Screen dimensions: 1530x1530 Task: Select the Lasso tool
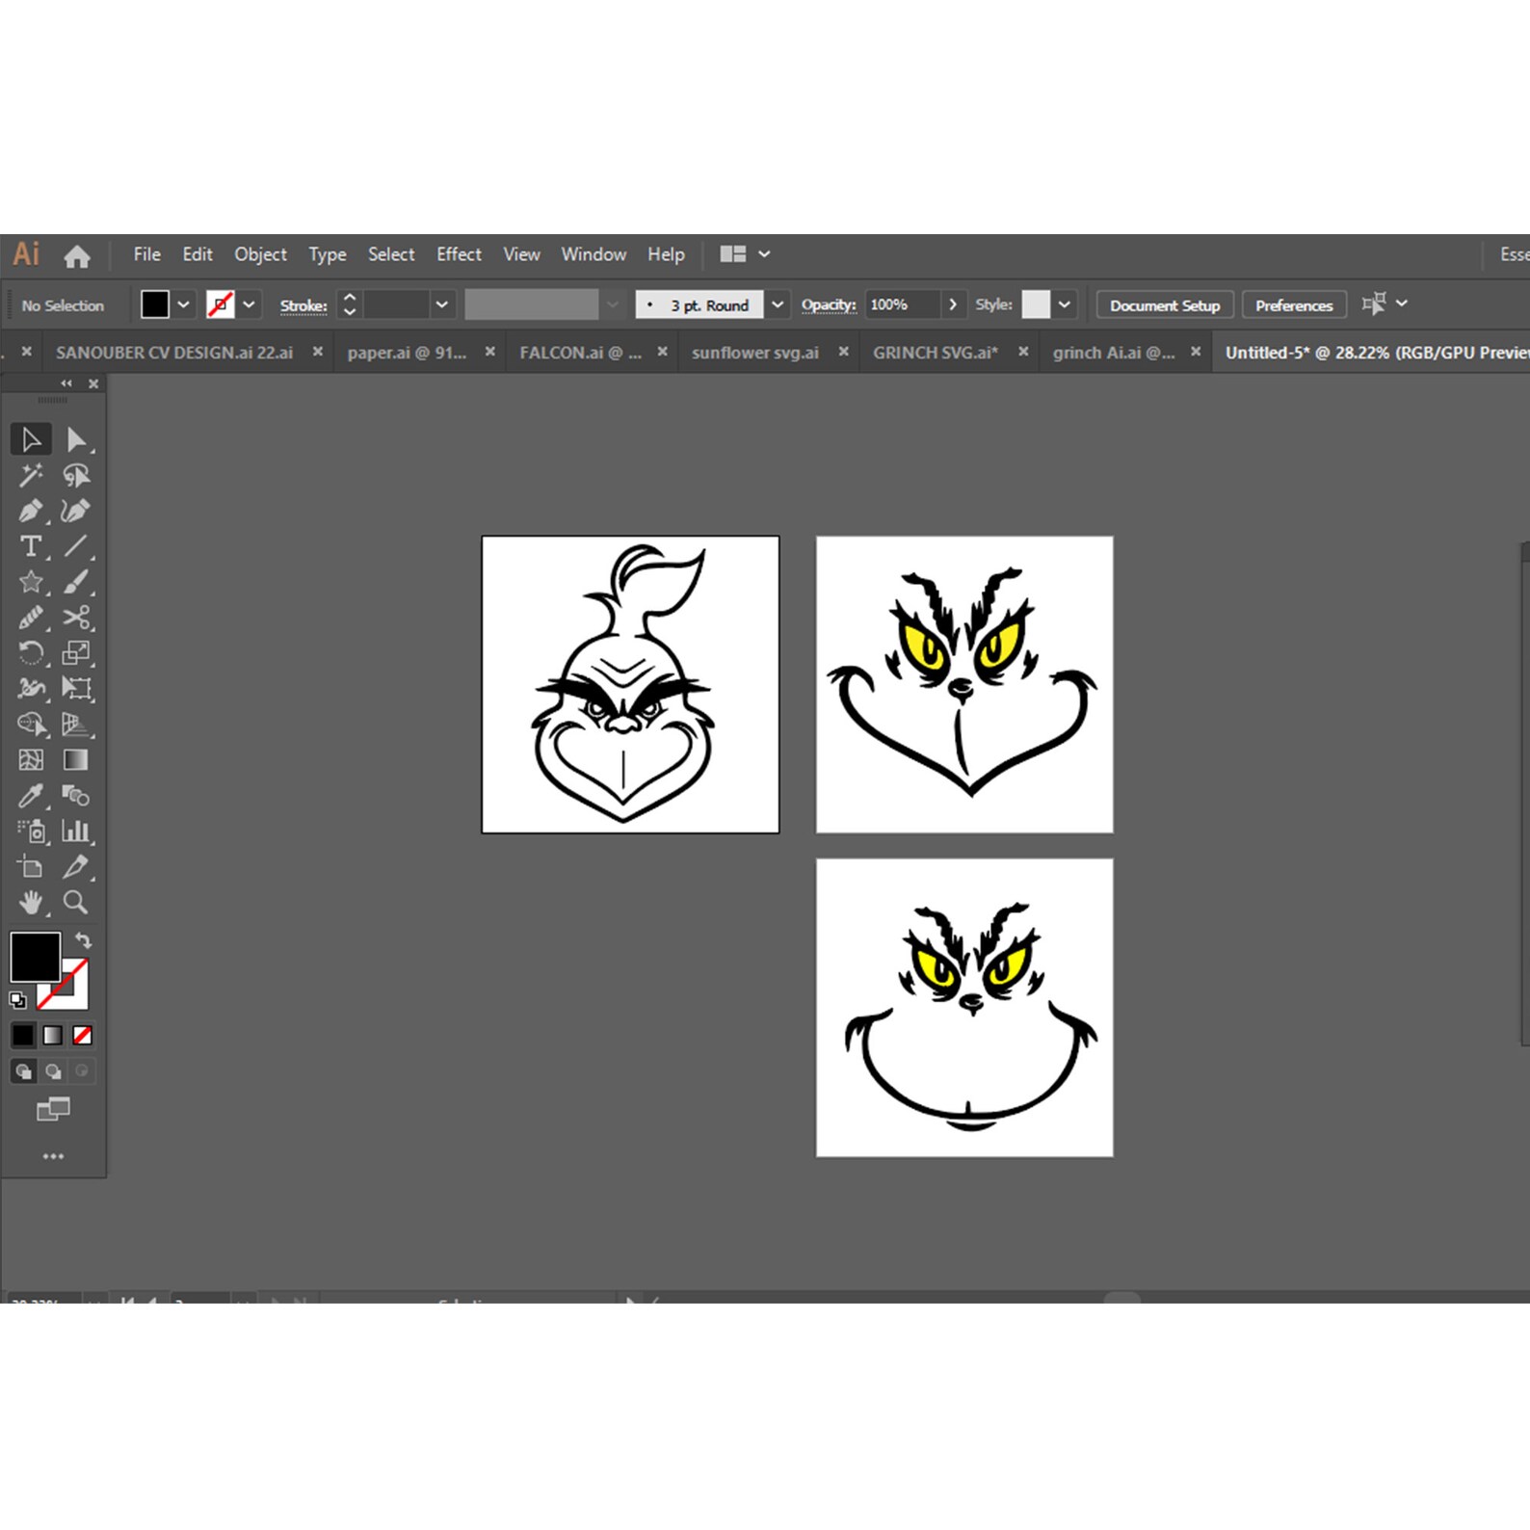click(x=76, y=475)
